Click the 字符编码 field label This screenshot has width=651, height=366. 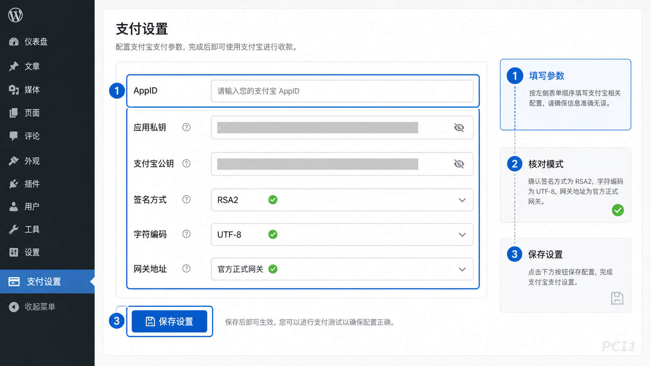pos(150,235)
